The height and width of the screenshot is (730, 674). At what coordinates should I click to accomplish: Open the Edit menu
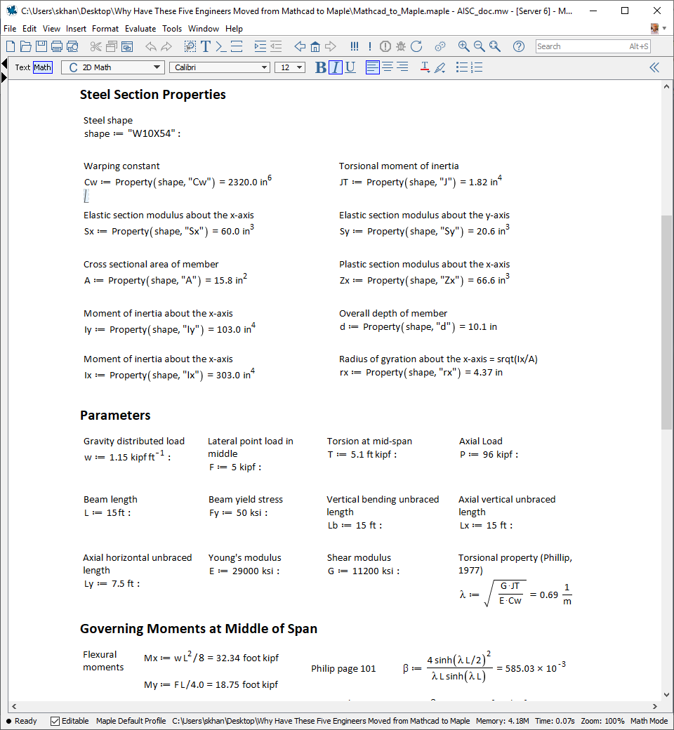click(x=29, y=29)
